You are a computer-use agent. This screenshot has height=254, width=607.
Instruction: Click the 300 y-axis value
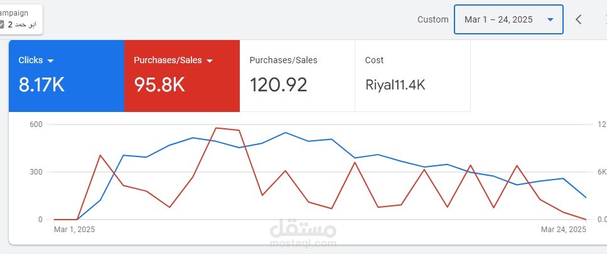click(x=36, y=172)
